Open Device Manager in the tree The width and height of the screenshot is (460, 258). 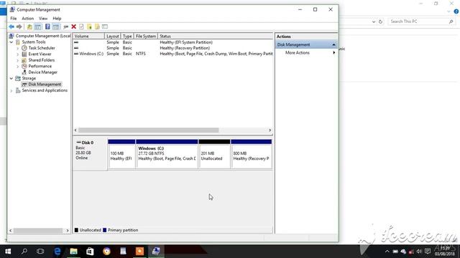point(43,72)
